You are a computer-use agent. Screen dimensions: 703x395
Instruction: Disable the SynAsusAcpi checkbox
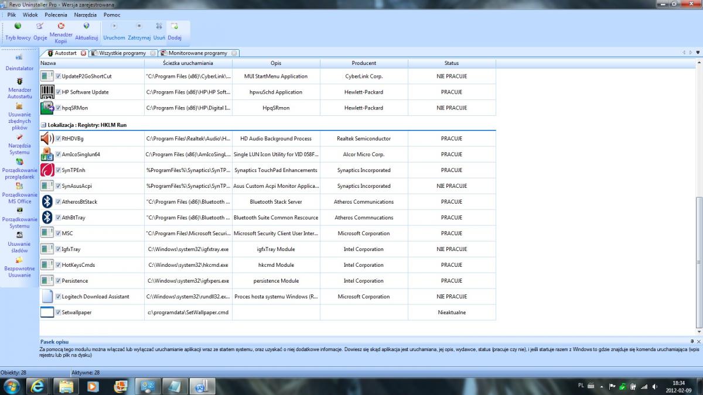pyautogui.click(x=58, y=186)
